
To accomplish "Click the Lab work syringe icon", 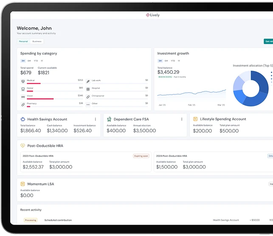I will 88,81.
